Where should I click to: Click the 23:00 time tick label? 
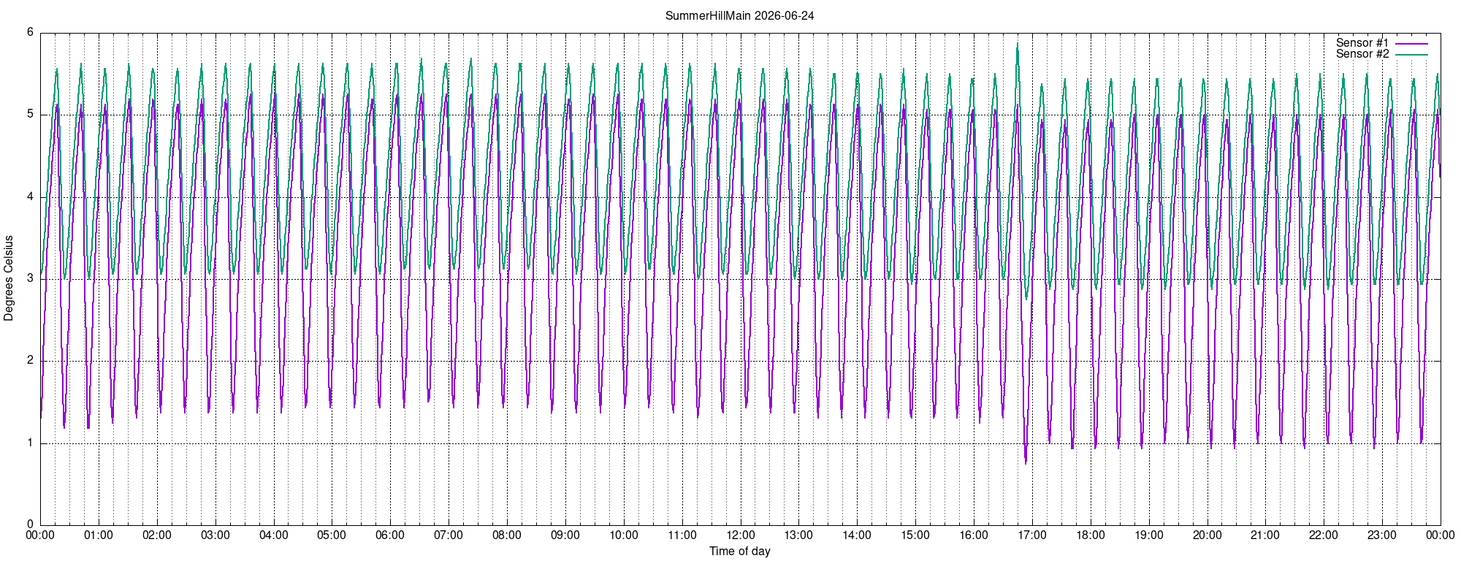tap(1382, 535)
